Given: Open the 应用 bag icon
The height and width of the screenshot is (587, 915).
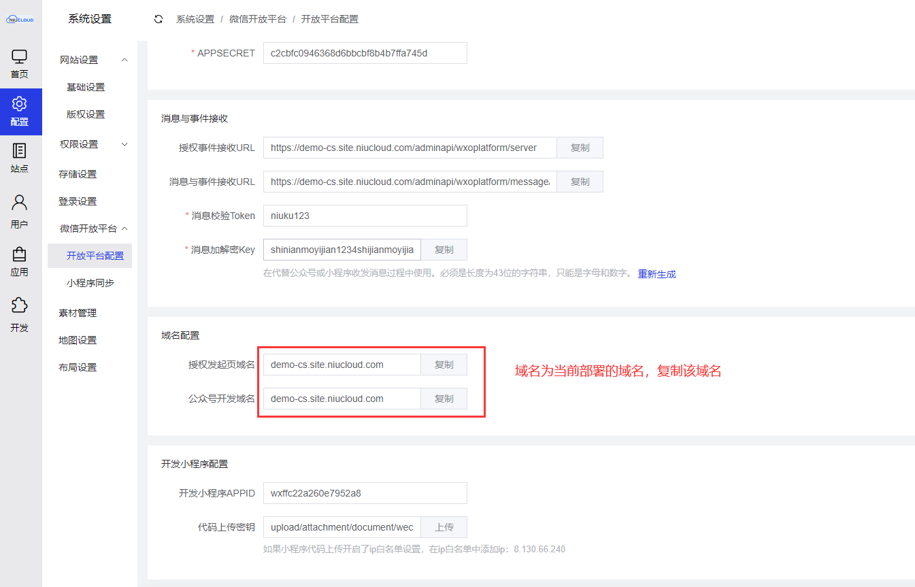Looking at the screenshot, I should pyautogui.click(x=20, y=262).
